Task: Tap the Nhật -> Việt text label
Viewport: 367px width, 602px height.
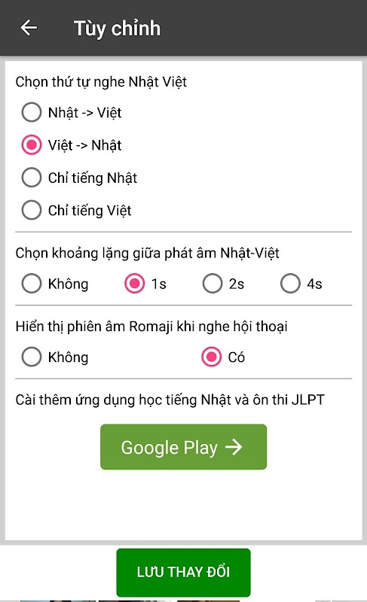Action: click(84, 112)
